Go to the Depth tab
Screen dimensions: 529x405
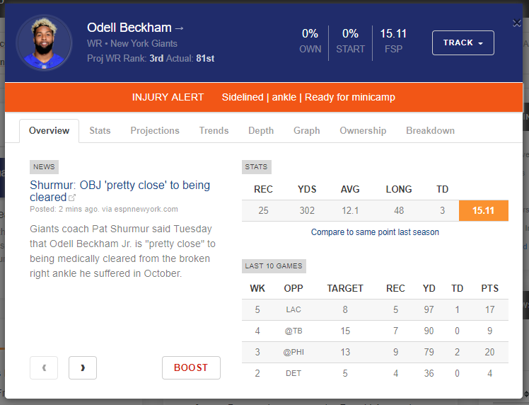261,130
